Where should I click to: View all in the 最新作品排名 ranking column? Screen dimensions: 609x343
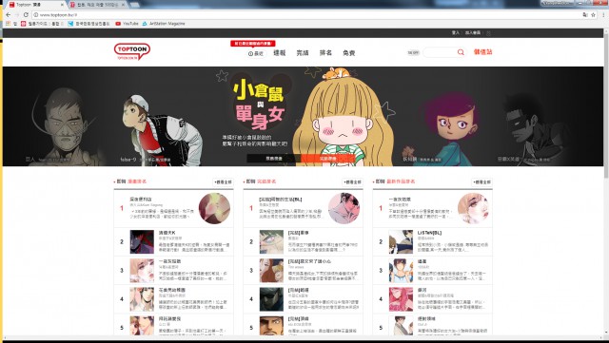482,182
